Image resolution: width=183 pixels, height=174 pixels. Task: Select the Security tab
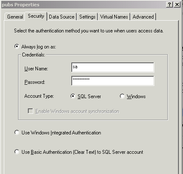[36, 16]
